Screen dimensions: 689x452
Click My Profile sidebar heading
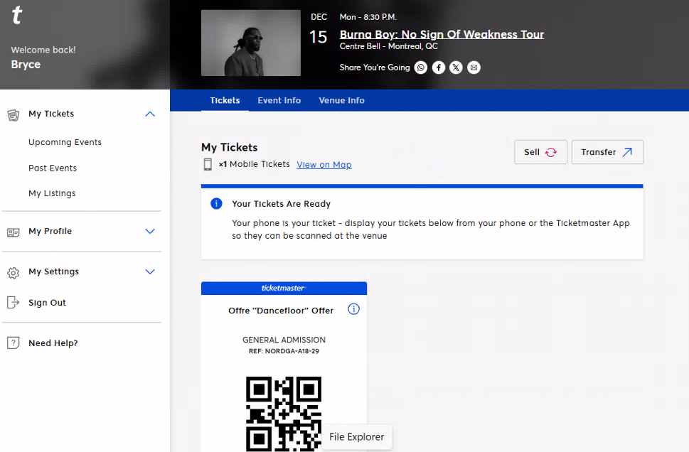[50, 231]
